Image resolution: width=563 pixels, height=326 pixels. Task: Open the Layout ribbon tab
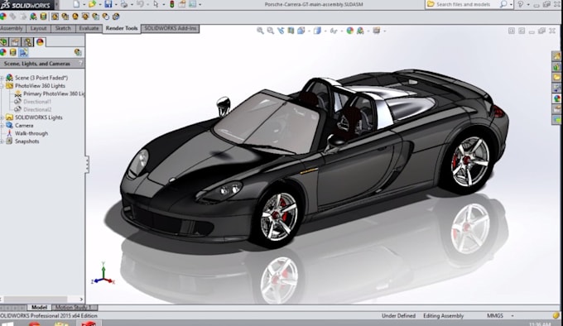[x=38, y=28]
